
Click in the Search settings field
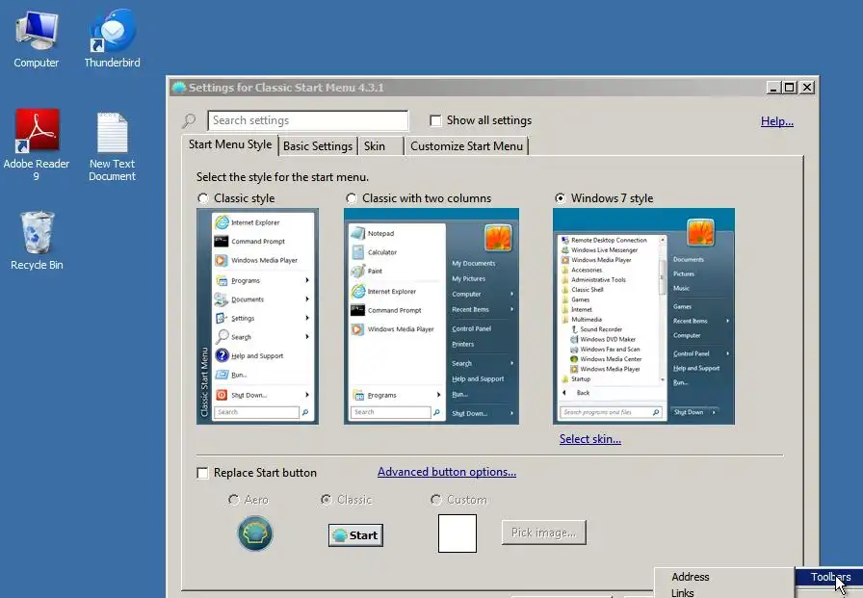pyautogui.click(x=308, y=120)
